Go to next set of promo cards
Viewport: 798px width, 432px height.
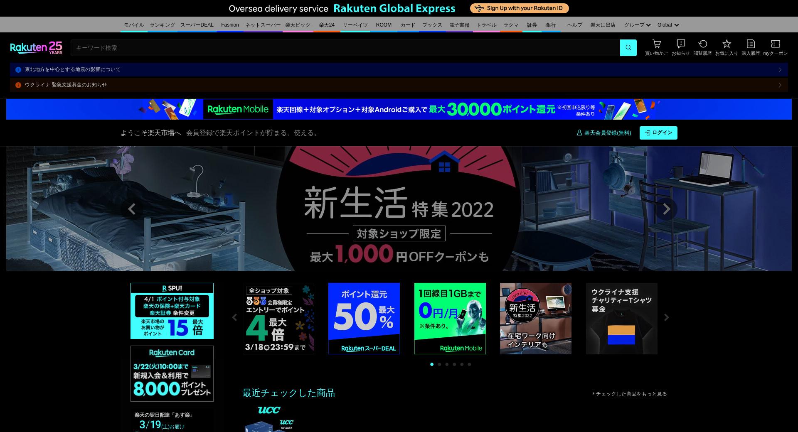click(x=666, y=317)
